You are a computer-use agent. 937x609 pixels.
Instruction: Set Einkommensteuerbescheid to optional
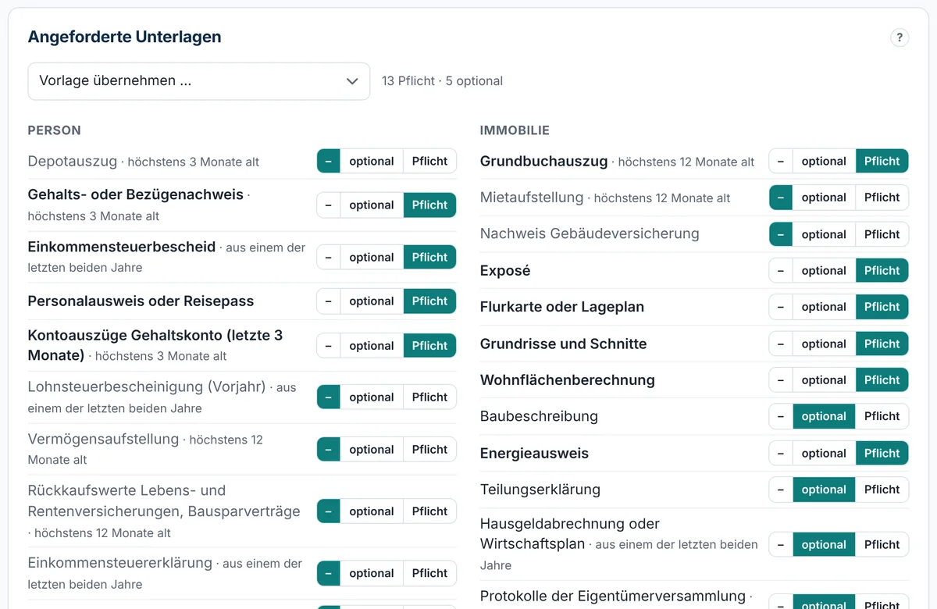(372, 258)
